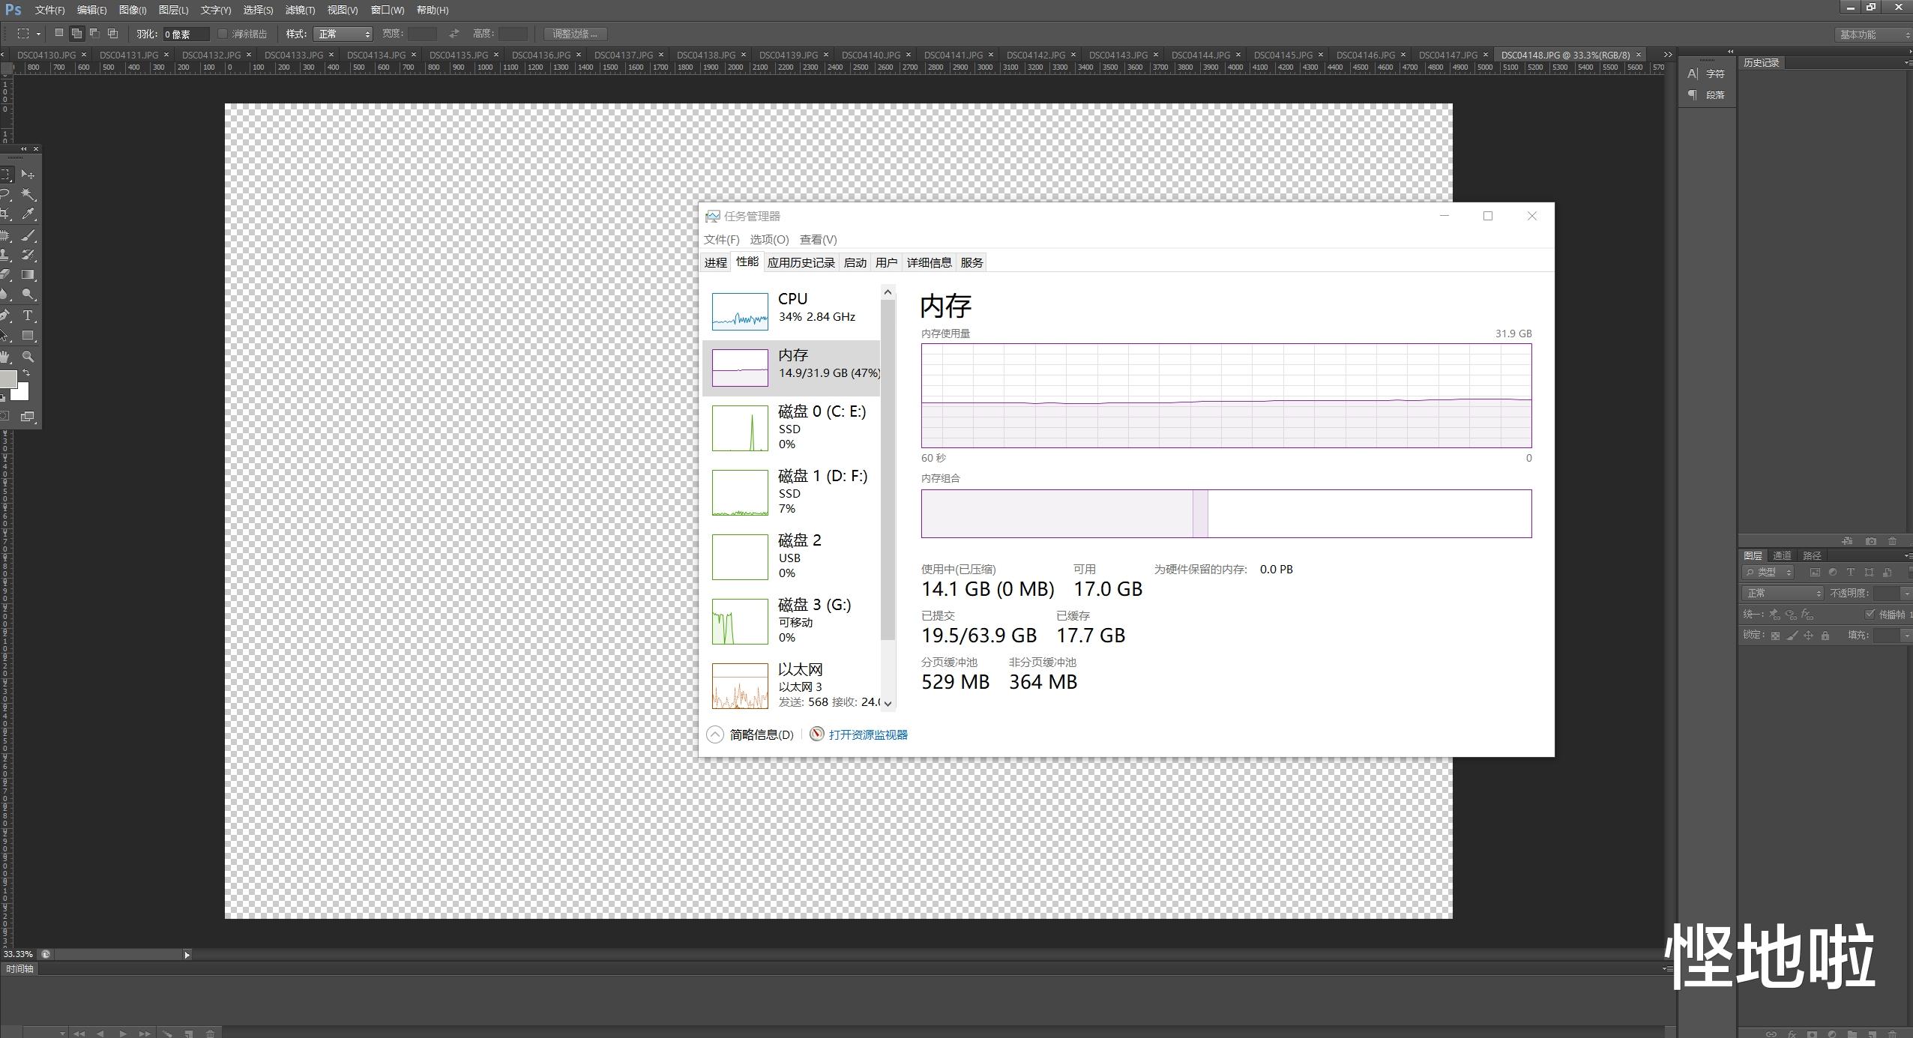The image size is (1913, 1038).
Task: Open the layer blend mode dropdown
Action: [1783, 594]
